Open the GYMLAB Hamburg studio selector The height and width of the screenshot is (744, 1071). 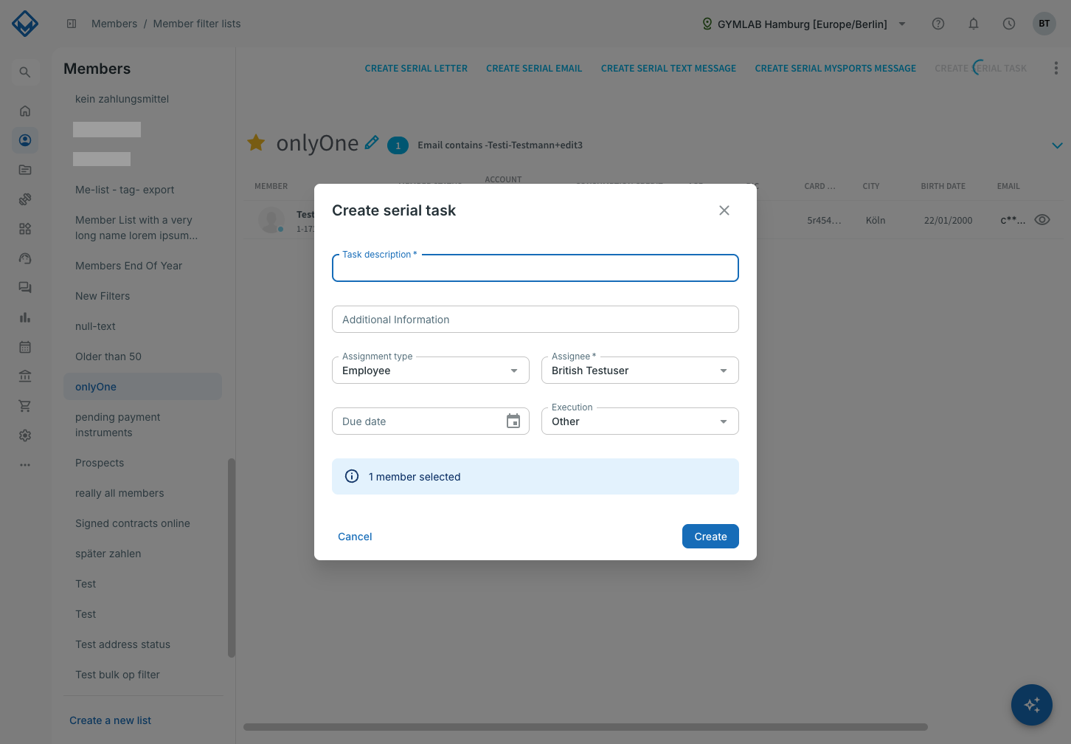pyautogui.click(x=804, y=24)
